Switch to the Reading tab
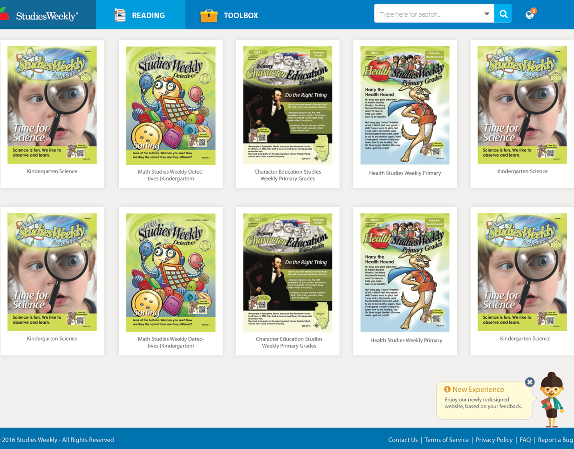Screen dimensions: 574x449 (x=140, y=15)
